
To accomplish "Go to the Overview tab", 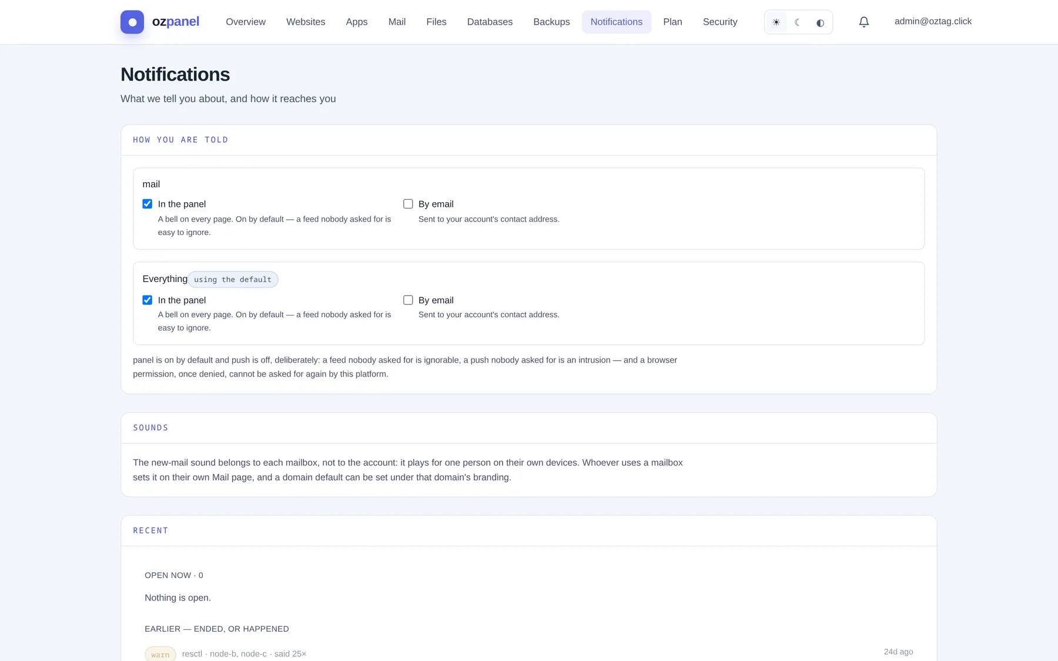I will (246, 22).
